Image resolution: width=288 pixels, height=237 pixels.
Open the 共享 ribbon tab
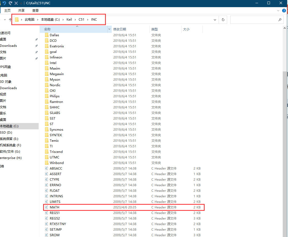coord(21,11)
